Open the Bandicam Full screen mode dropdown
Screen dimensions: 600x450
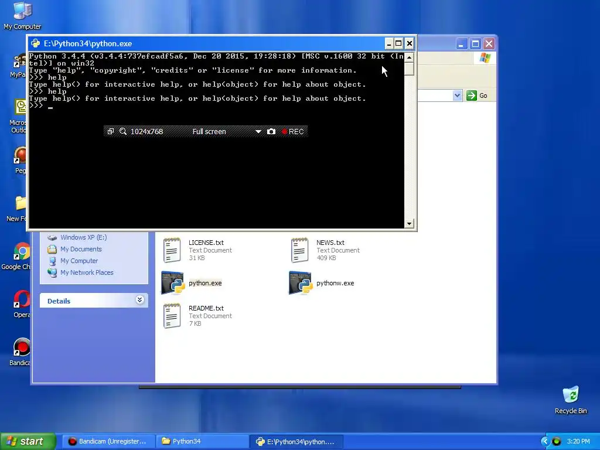point(258,132)
